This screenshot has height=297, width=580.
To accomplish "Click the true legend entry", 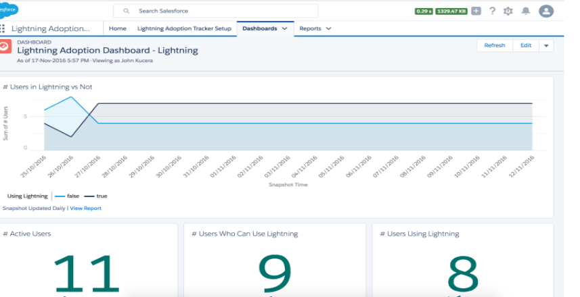I will coord(96,196).
